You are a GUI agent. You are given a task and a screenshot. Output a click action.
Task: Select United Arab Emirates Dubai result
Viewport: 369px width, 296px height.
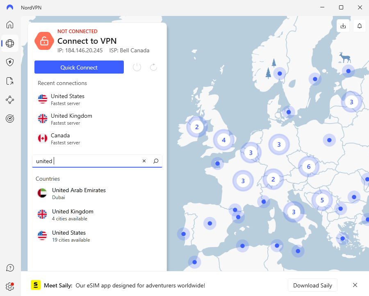click(97, 193)
